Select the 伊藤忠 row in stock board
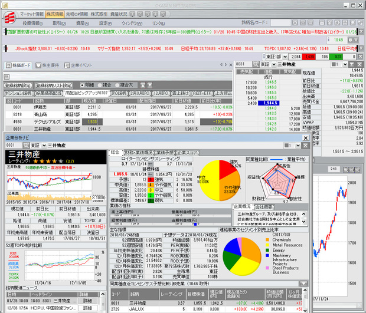This screenshot has width=366, height=313. 119,107
